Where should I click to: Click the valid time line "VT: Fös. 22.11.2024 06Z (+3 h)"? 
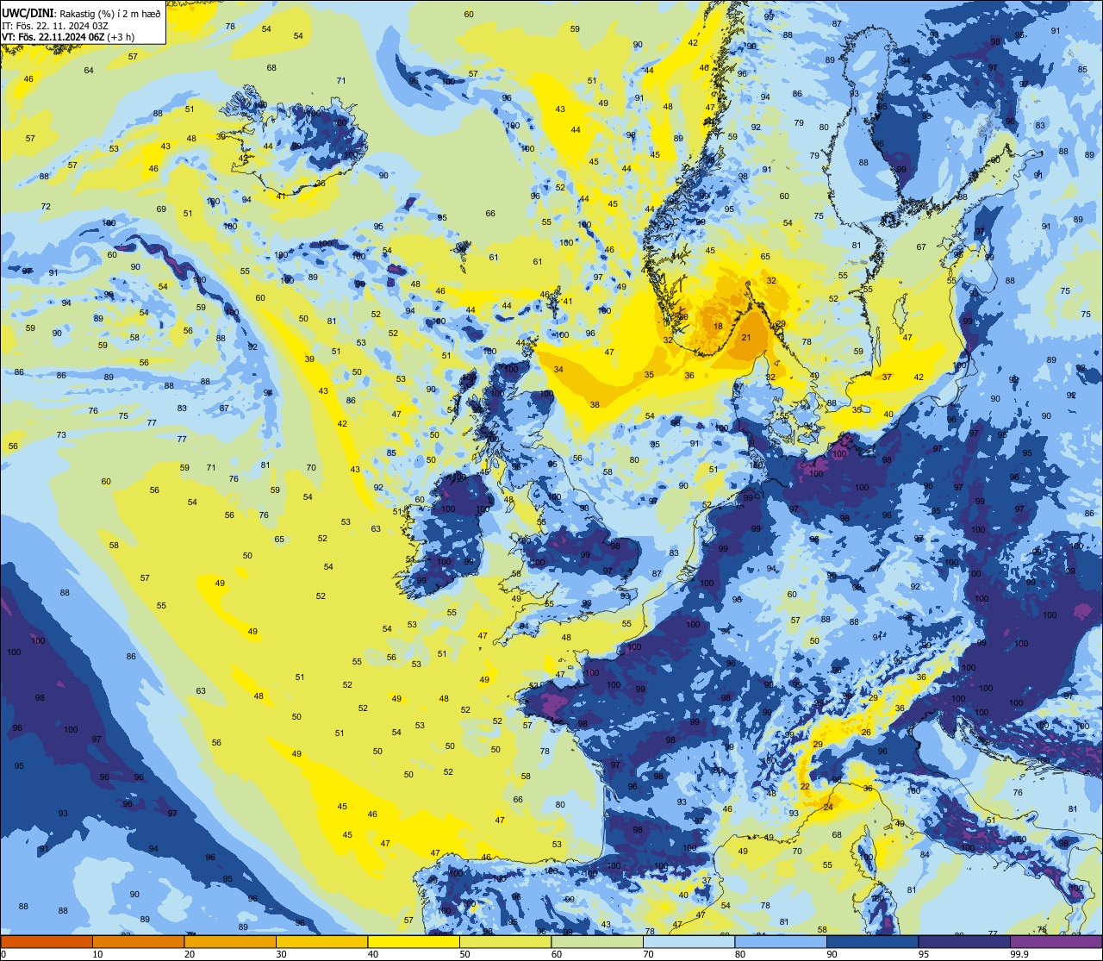click(x=69, y=36)
